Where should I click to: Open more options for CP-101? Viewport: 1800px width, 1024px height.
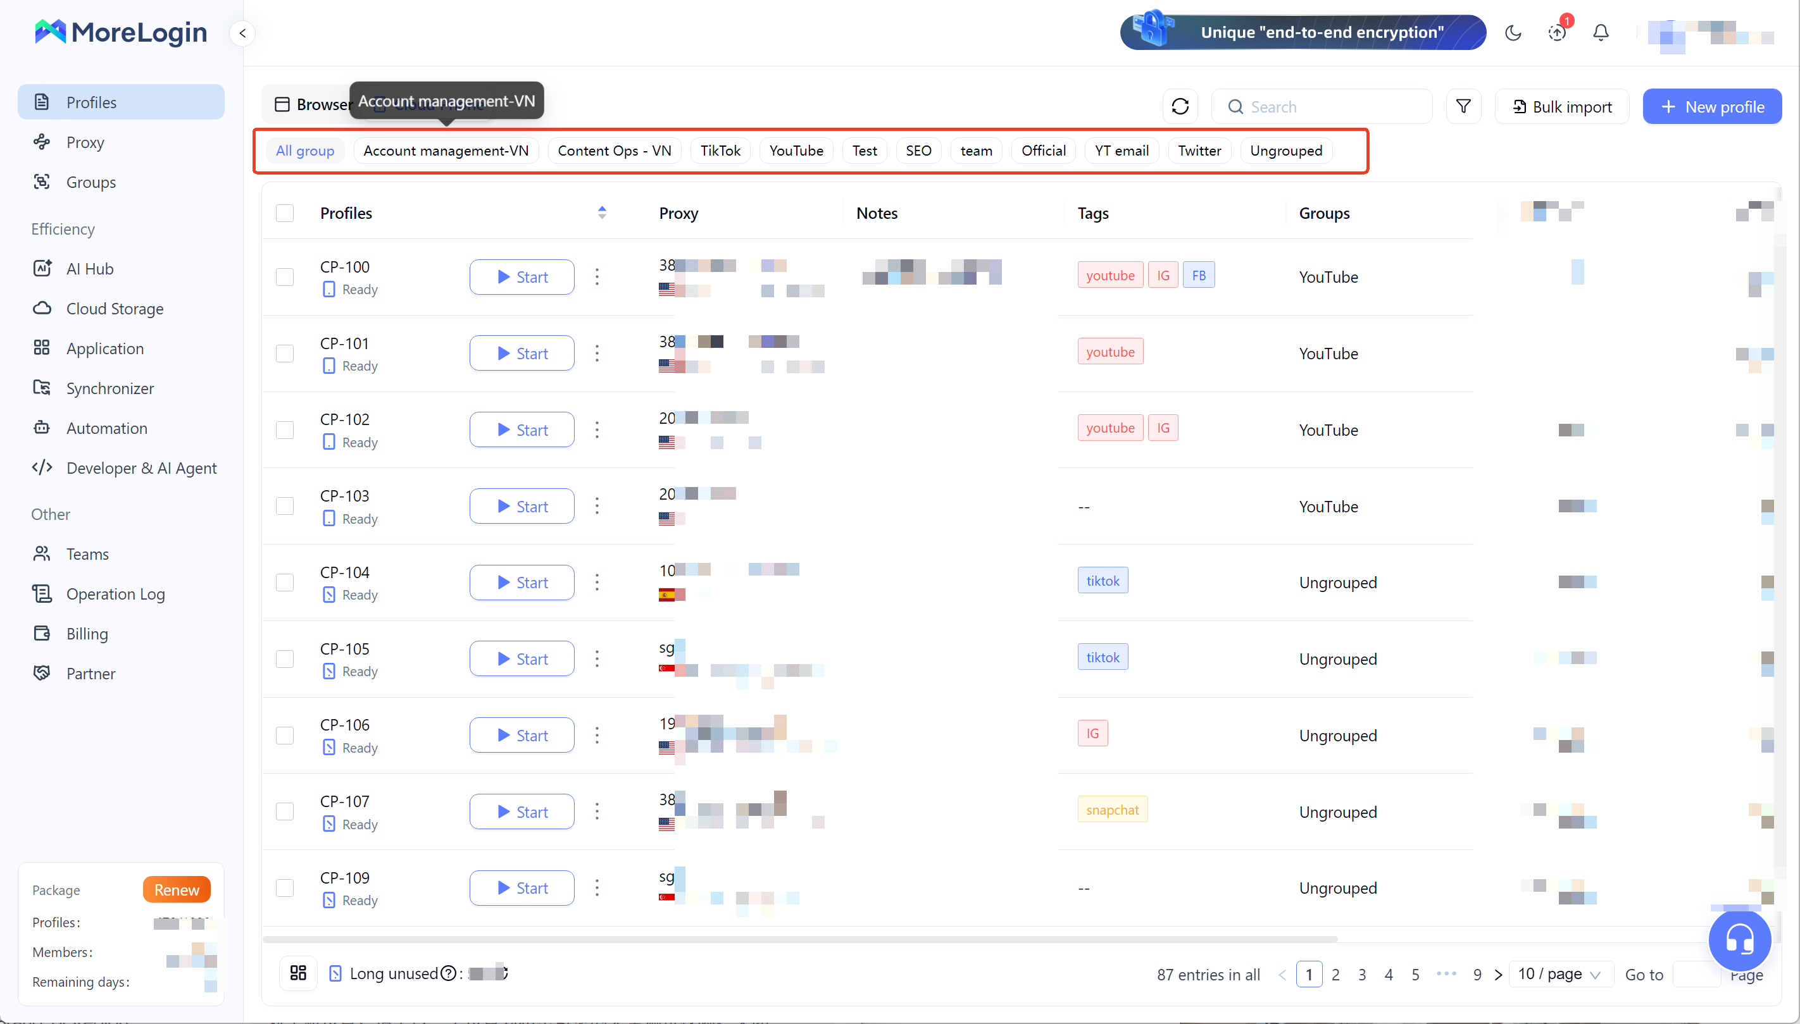click(597, 353)
